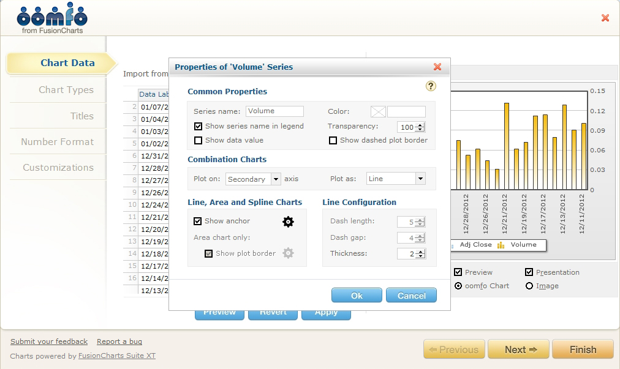
Task: Toggle Show series name in legend
Action: coord(198,127)
